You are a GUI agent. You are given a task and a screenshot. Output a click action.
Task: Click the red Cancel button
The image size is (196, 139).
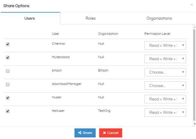[110, 133]
